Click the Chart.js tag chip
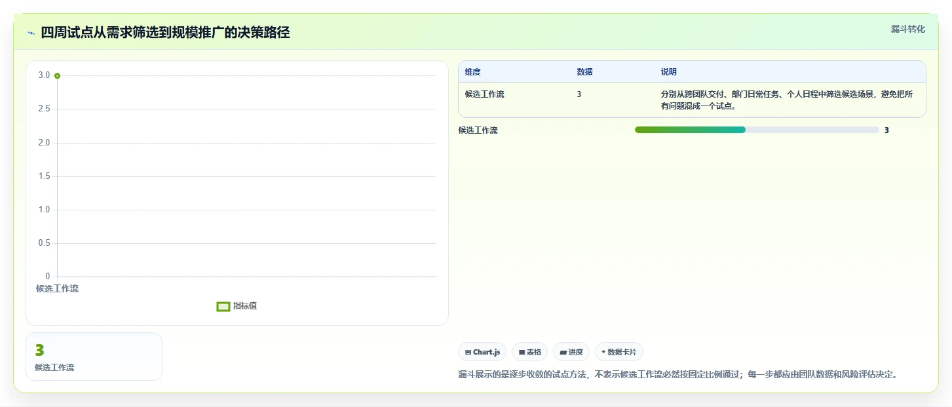The image size is (952, 407). coord(482,352)
